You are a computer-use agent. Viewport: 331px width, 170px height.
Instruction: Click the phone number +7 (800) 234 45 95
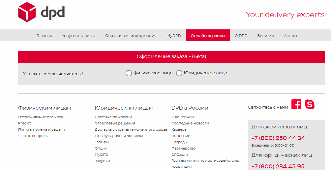(278, 166)
